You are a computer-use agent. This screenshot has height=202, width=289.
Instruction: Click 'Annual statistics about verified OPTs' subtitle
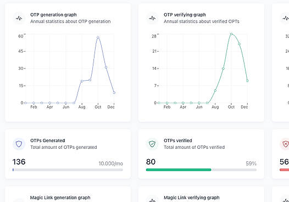pyautogui.click(x=202, y=21)
